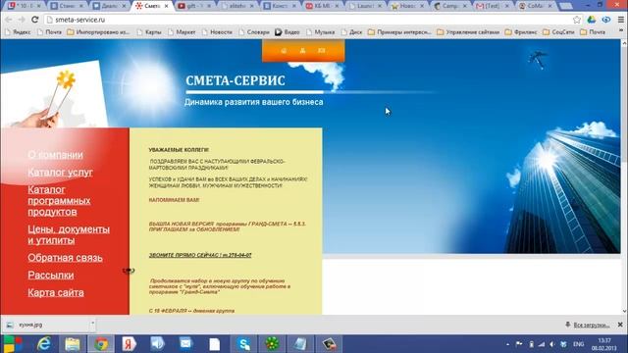The width and height of the screenshot is (628, 353).
Task: Go back with browser back arrow
Action: tap(9, 20)
